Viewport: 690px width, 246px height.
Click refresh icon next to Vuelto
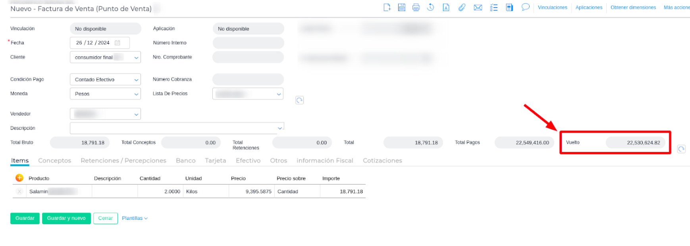coord(681,149)
